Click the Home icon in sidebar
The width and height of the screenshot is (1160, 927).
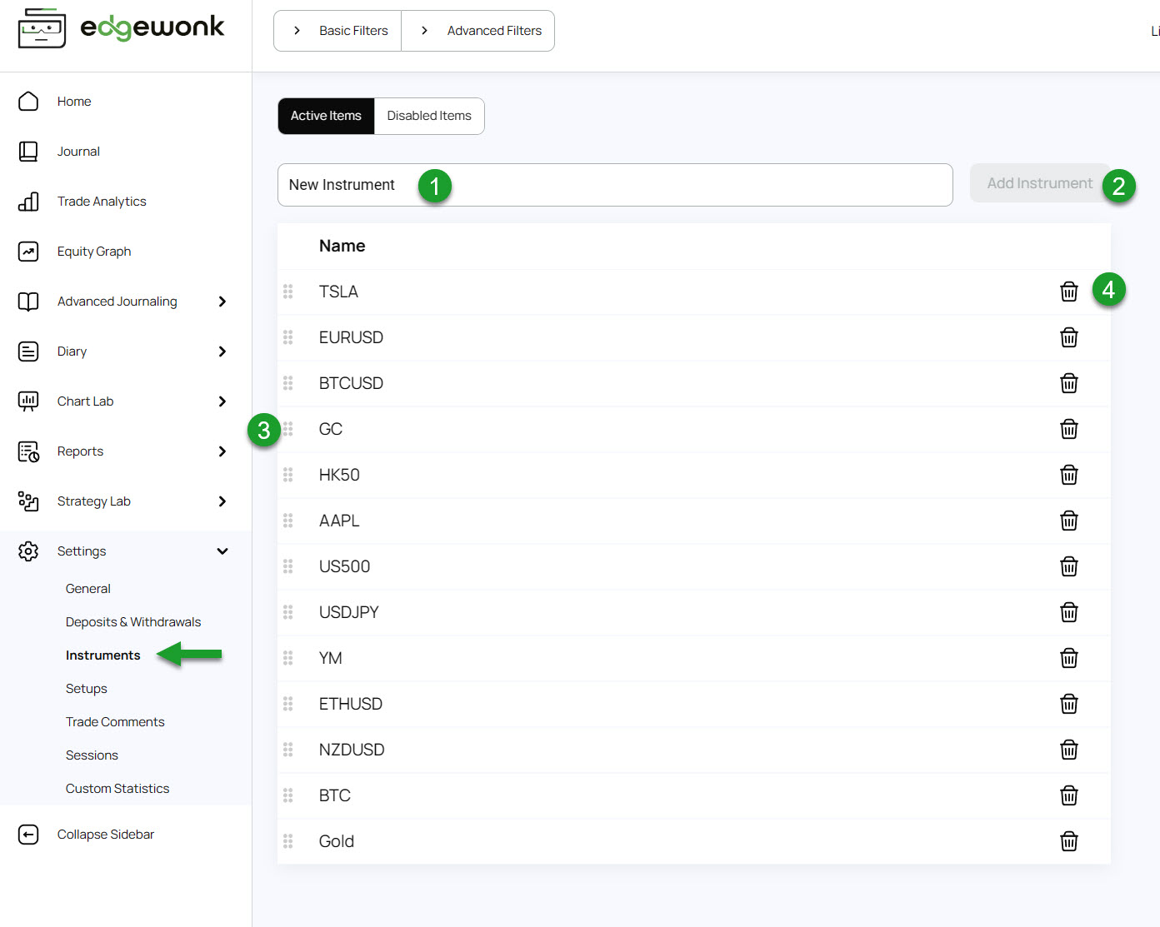[x=28, y=102]
